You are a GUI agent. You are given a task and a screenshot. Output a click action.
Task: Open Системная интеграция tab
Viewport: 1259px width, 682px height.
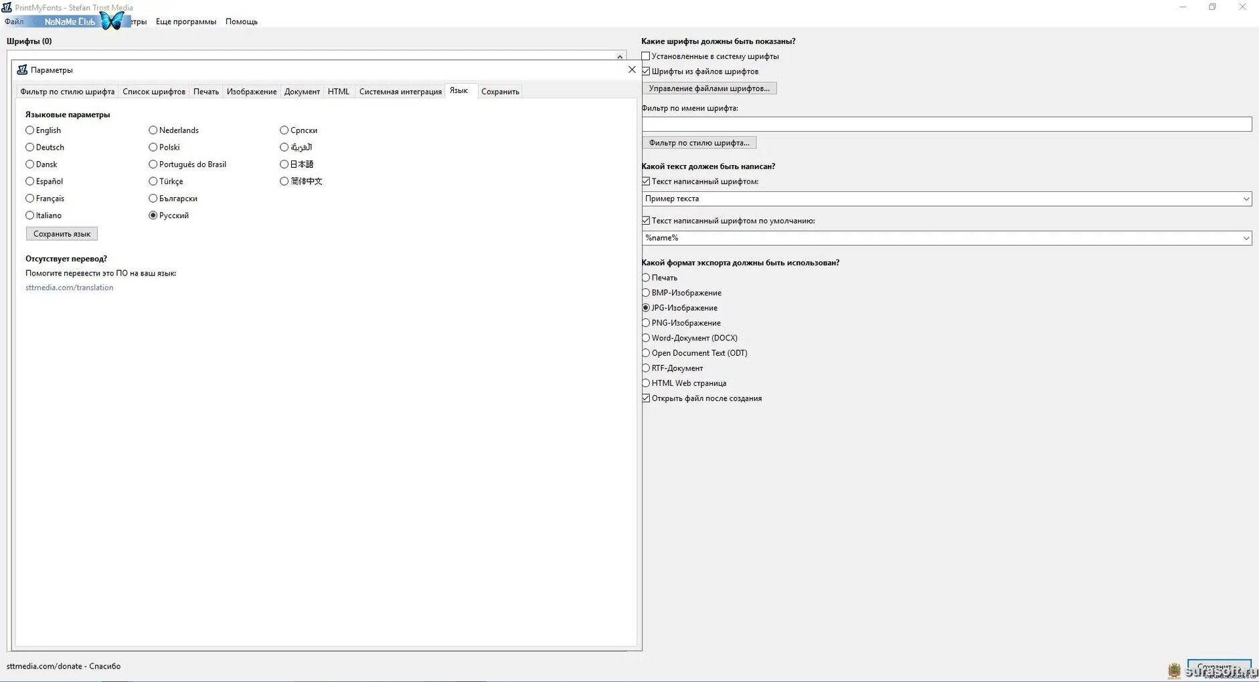pos(400,92)
